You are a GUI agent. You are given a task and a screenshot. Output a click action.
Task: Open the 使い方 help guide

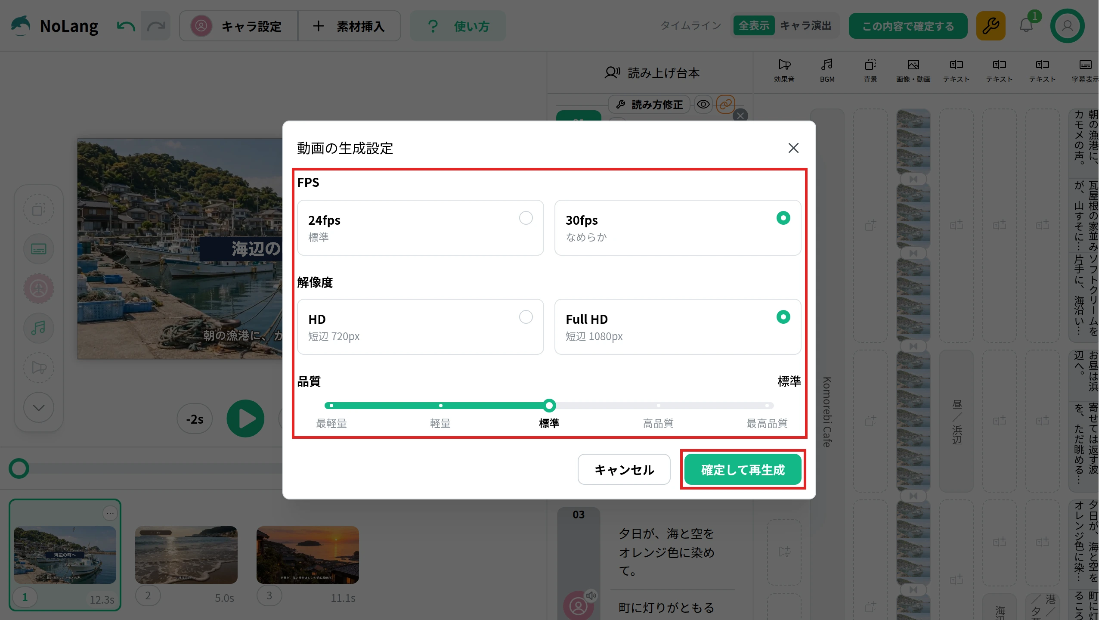[x=458, y=26]
